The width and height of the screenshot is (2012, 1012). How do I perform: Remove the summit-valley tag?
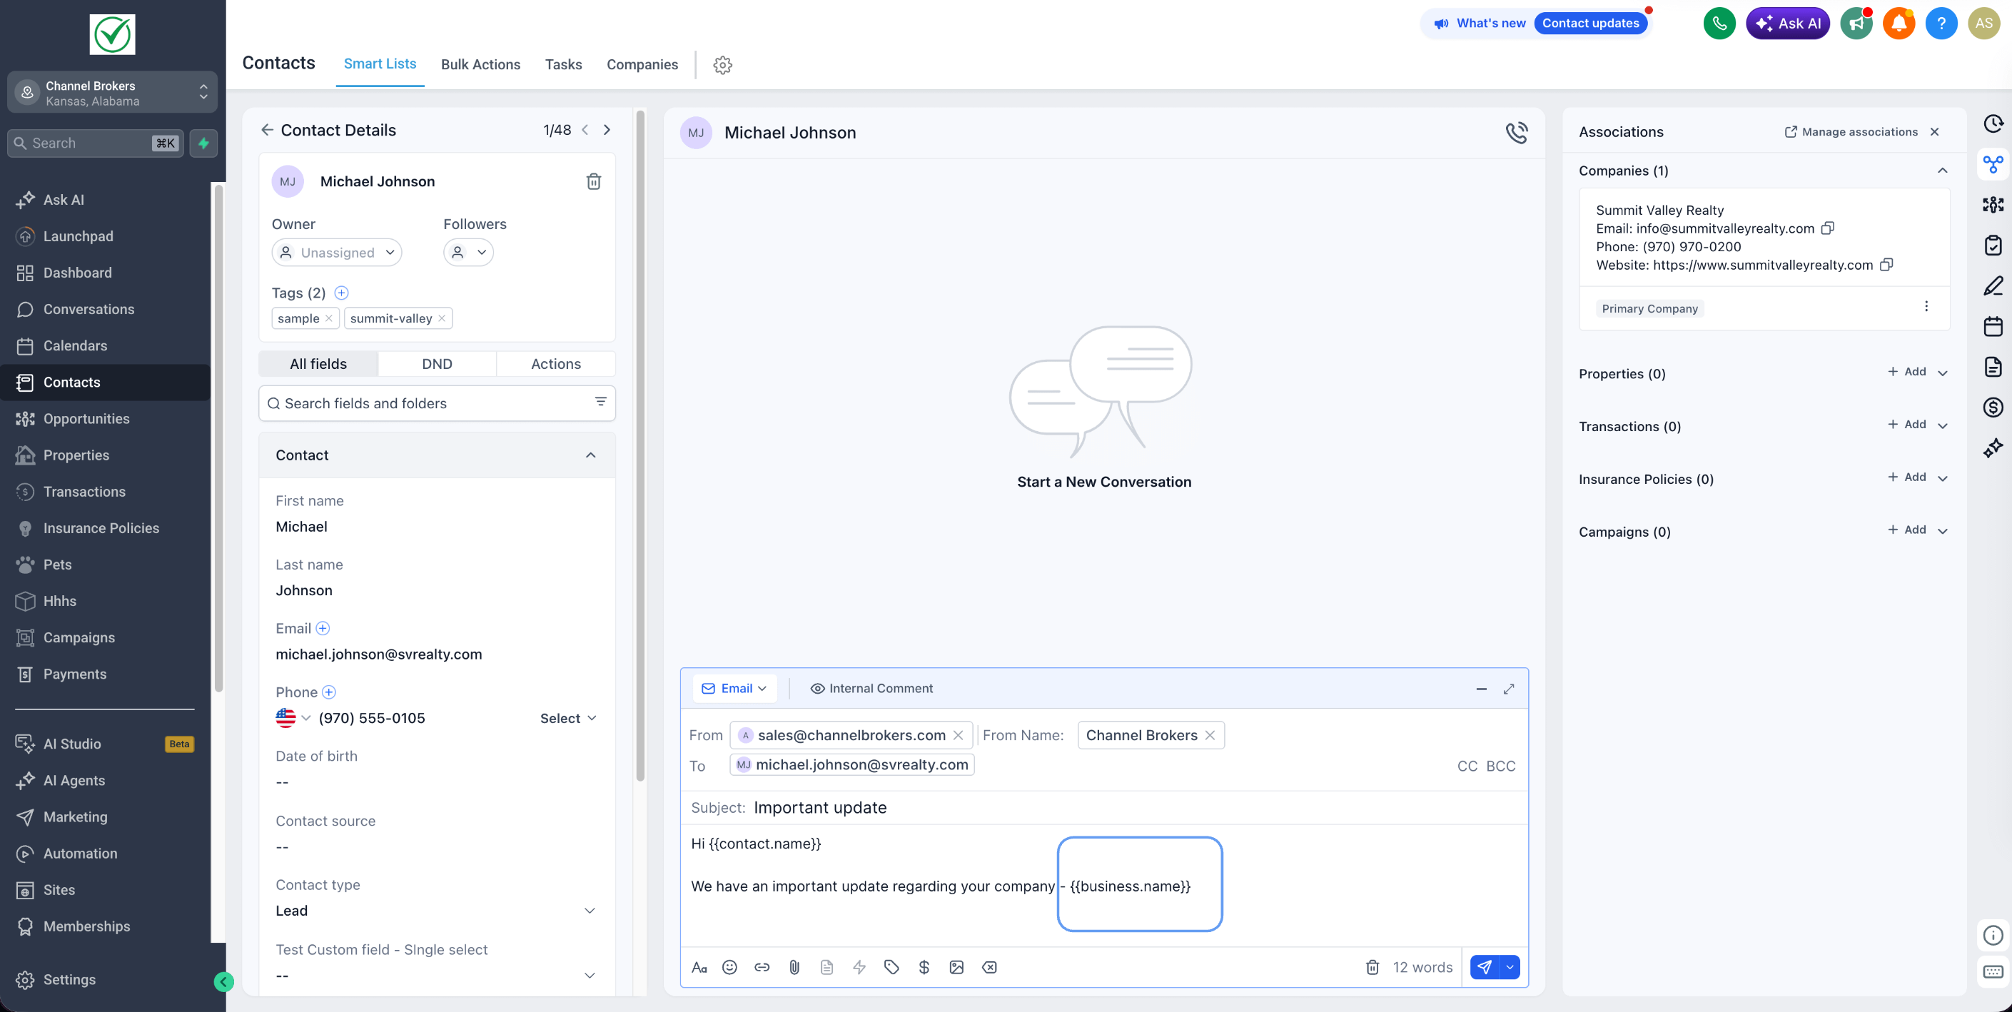tap(441, 318)
